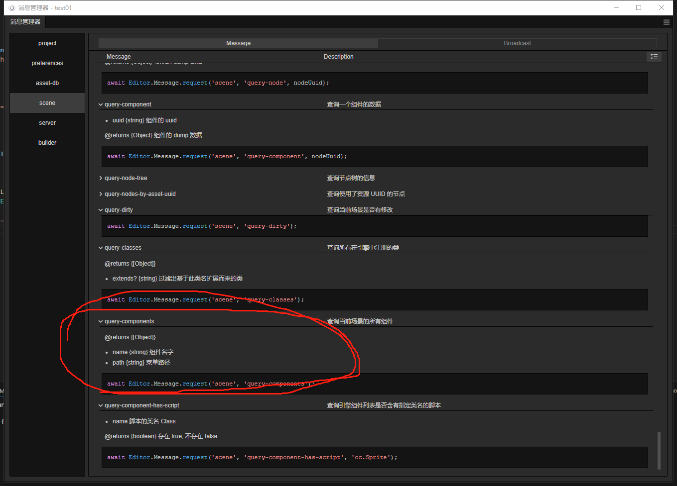Click the Message column header
677x486 pixels.
119,57
